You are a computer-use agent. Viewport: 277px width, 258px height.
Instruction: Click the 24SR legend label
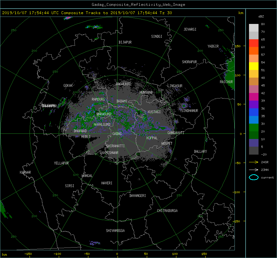265,162
